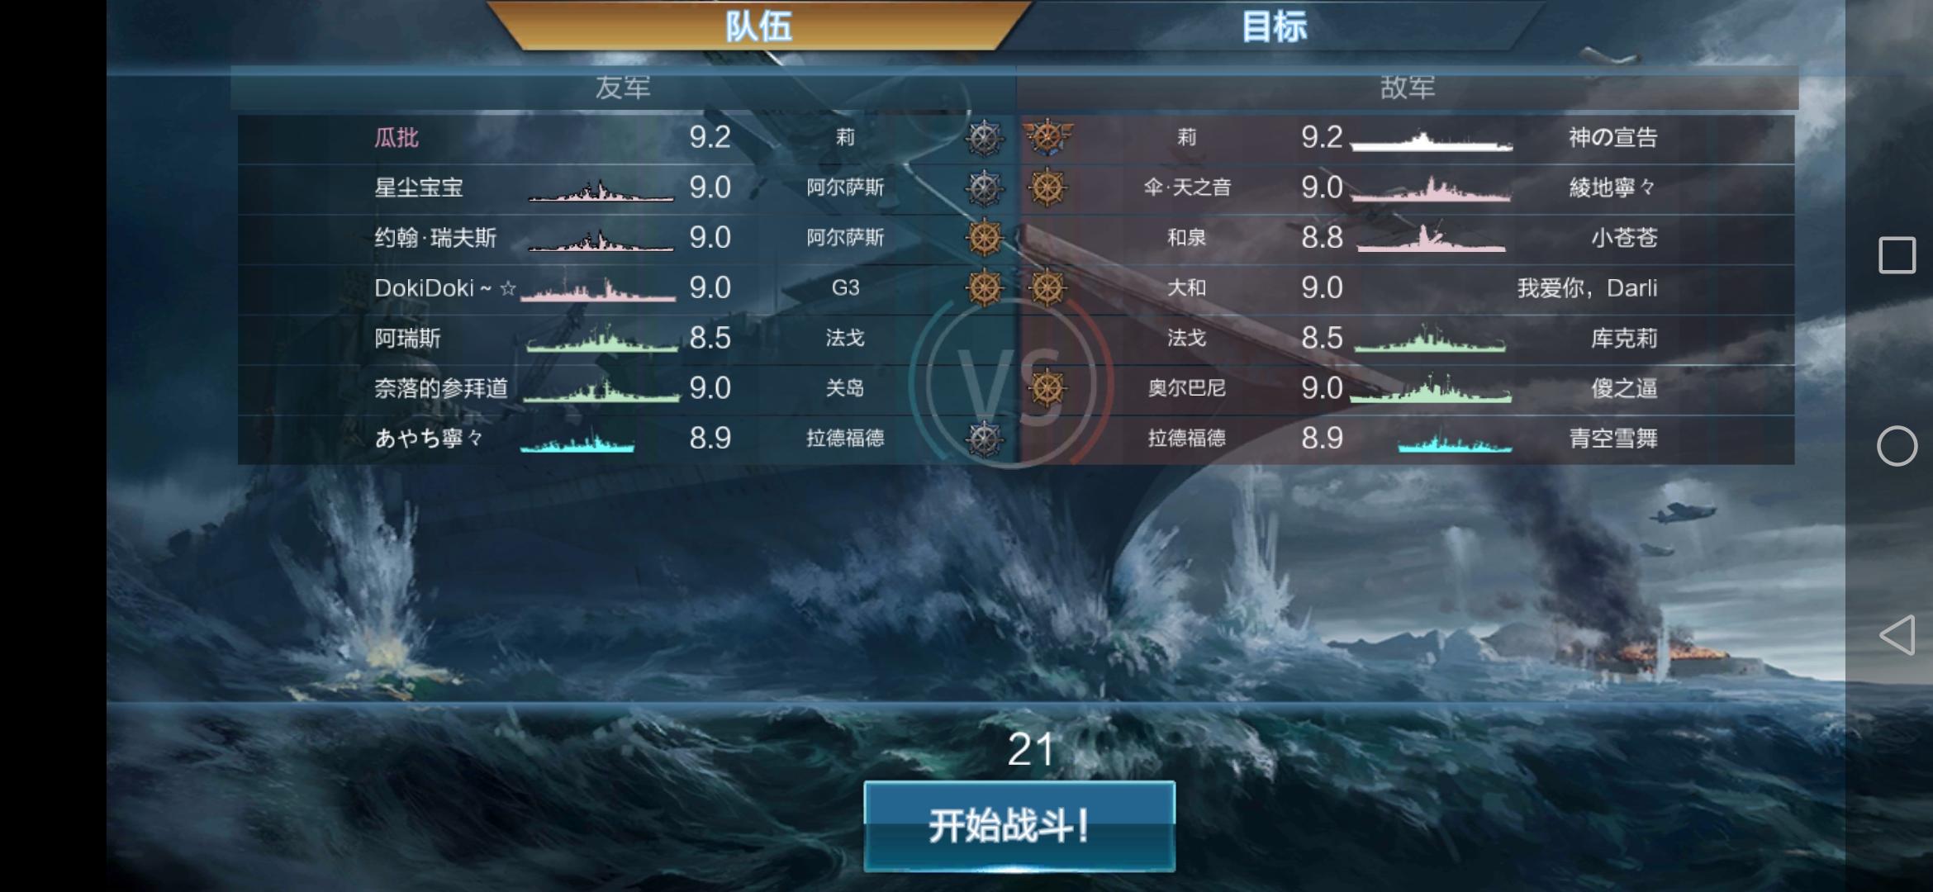Viewport: 1933px width, 892px height.
Task: Tap the Android recent apps square
Action: [1897, 255]
